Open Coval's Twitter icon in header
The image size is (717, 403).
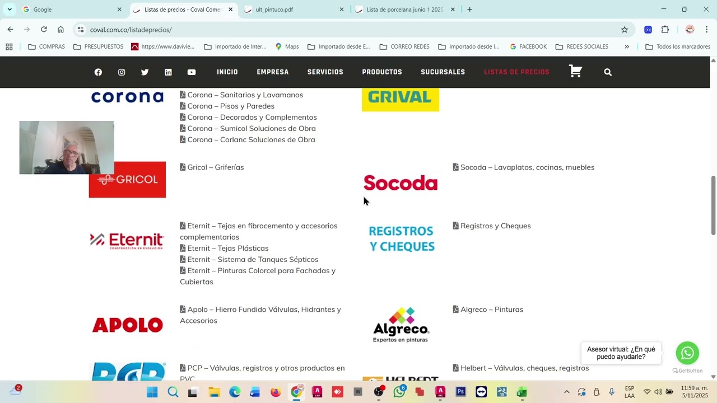click(145, 72)
